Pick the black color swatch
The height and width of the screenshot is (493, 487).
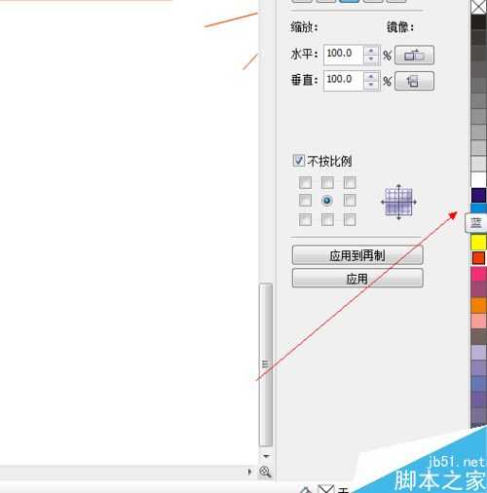click(x=478, y=22)
